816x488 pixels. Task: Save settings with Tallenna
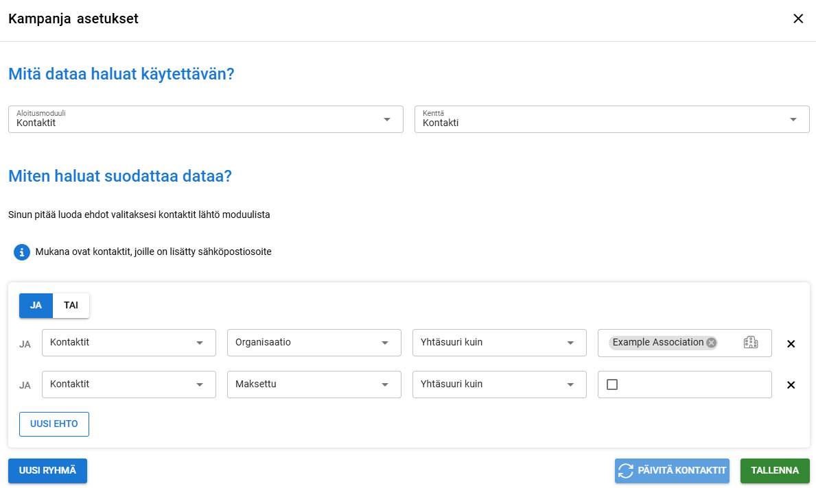[x=774, y=471]
